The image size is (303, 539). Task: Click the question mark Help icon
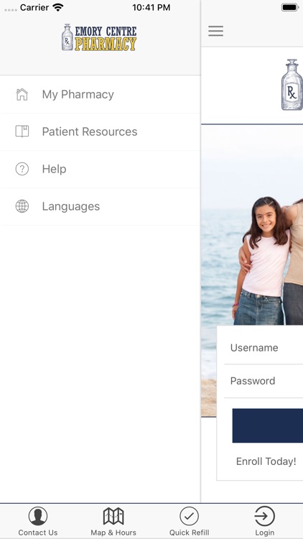pos(22,169)
